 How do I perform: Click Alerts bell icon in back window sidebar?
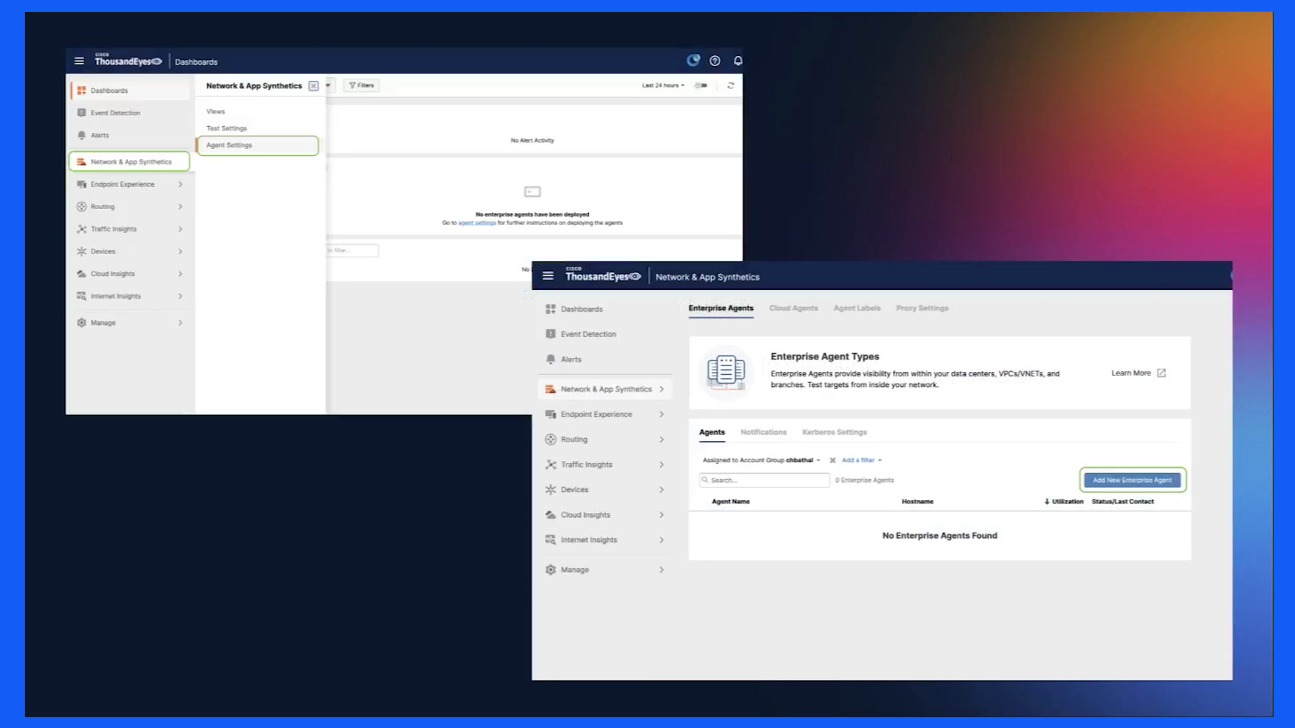click(x=82, y=135)
